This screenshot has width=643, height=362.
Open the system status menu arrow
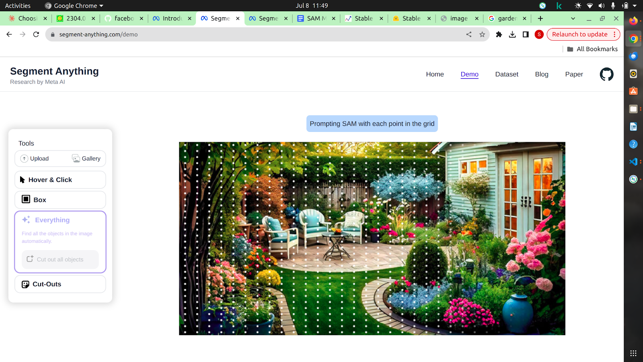click(635, 6)
